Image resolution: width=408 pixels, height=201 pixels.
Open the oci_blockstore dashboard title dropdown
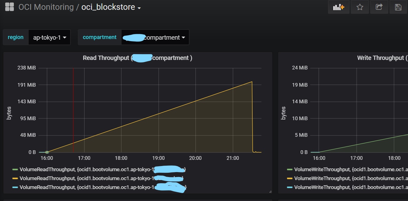111,7
